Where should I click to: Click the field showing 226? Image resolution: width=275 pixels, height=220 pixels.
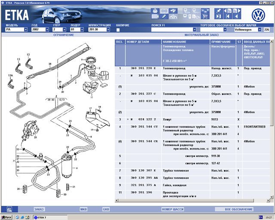click(x=267, y=30)
